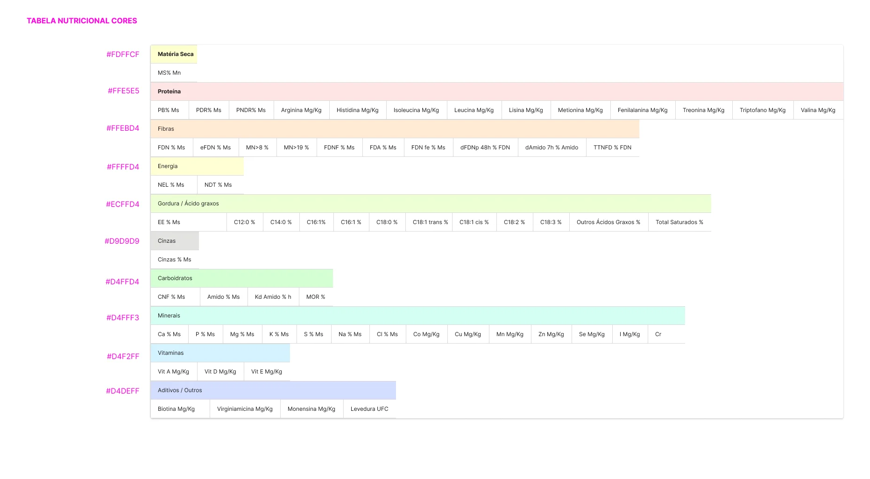Image resolution: width=870 pixels, height=479 pixels.
Task: Click the Vit D Mg/Kg cell
Action: click(220, 372)
